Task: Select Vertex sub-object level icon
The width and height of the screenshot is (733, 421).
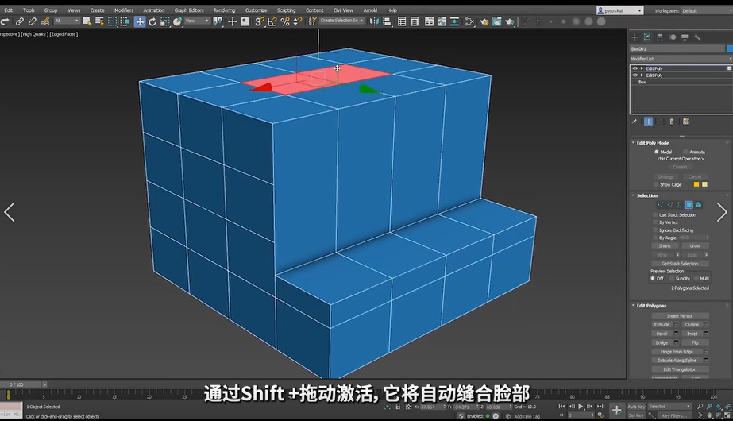Action: [660, 205]
